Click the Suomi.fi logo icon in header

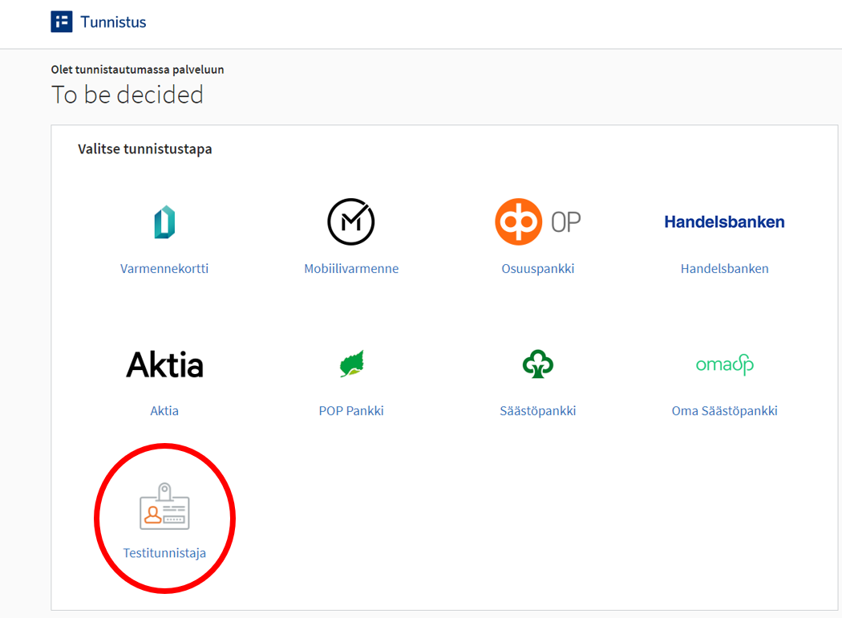62,22
